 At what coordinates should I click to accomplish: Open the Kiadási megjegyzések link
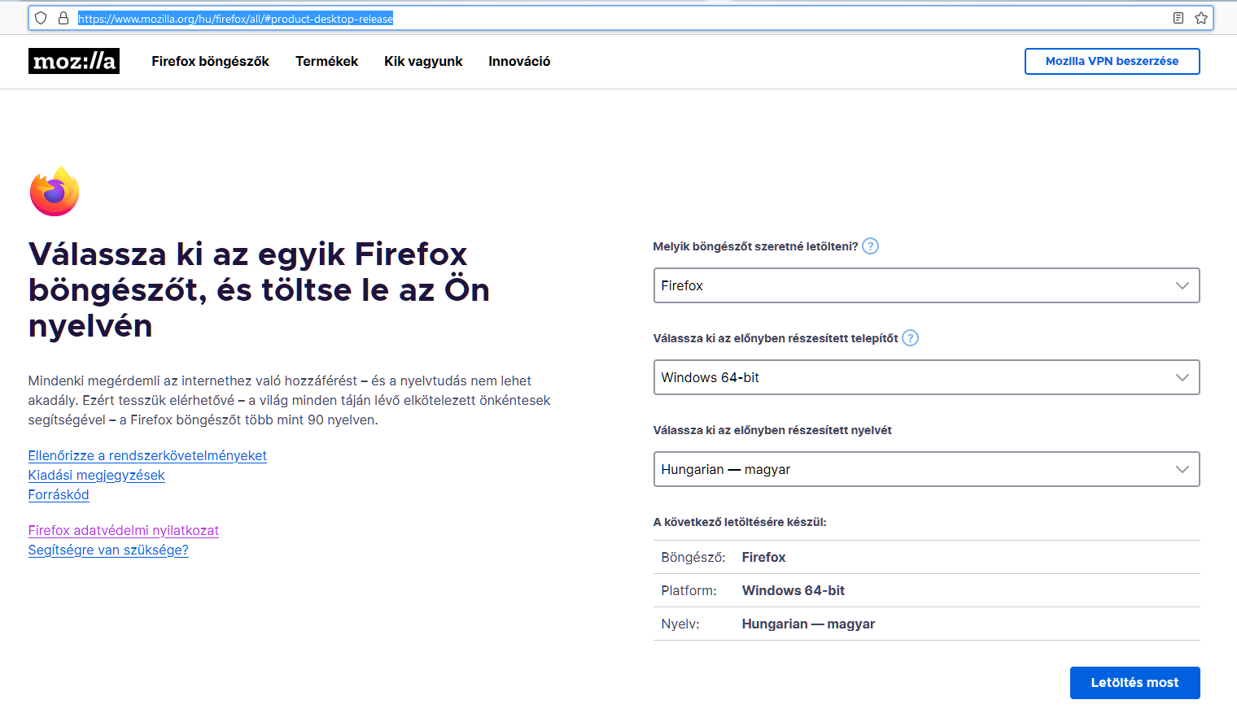96,475
